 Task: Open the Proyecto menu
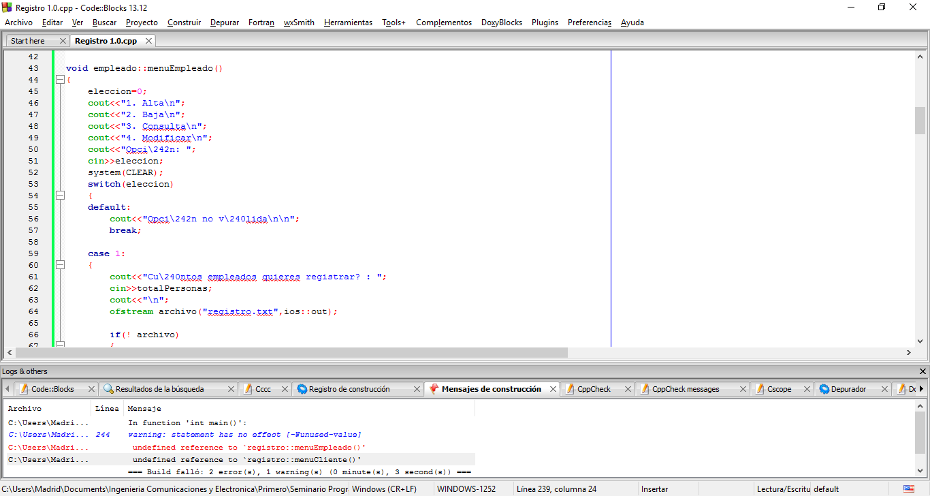coord(142,22)
